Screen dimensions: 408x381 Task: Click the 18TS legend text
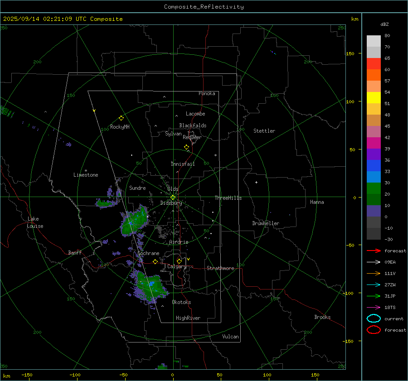[390, 308]
